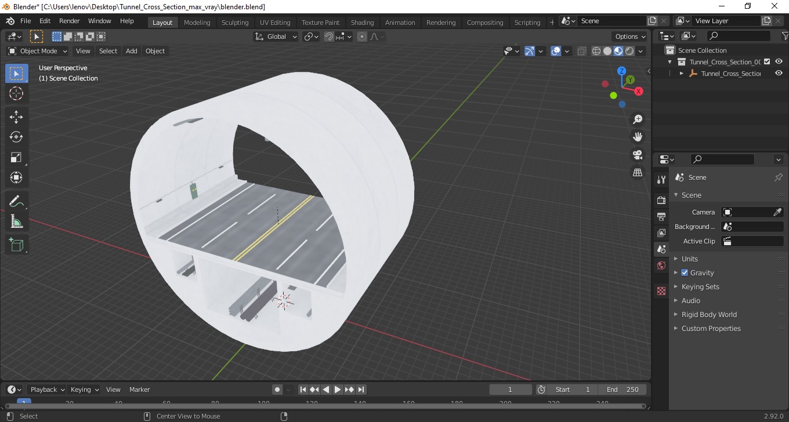This screenshot has height=422, width=789.
Task: Open the Tool properties tab
Action: coord(661,180)
